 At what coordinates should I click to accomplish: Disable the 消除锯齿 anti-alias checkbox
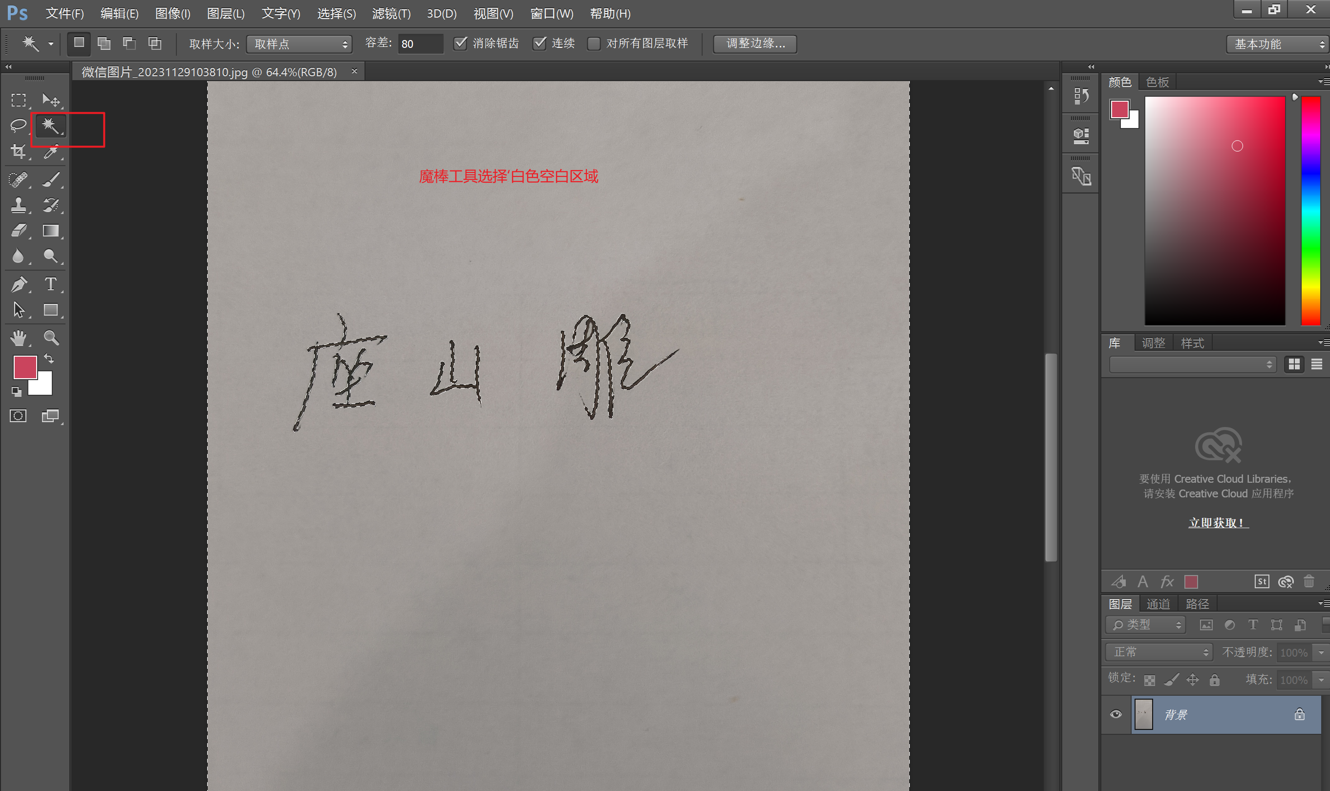[x=460, y=43]
